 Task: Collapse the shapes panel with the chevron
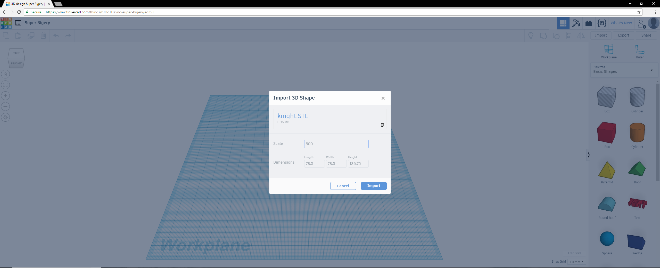[589, 155]
